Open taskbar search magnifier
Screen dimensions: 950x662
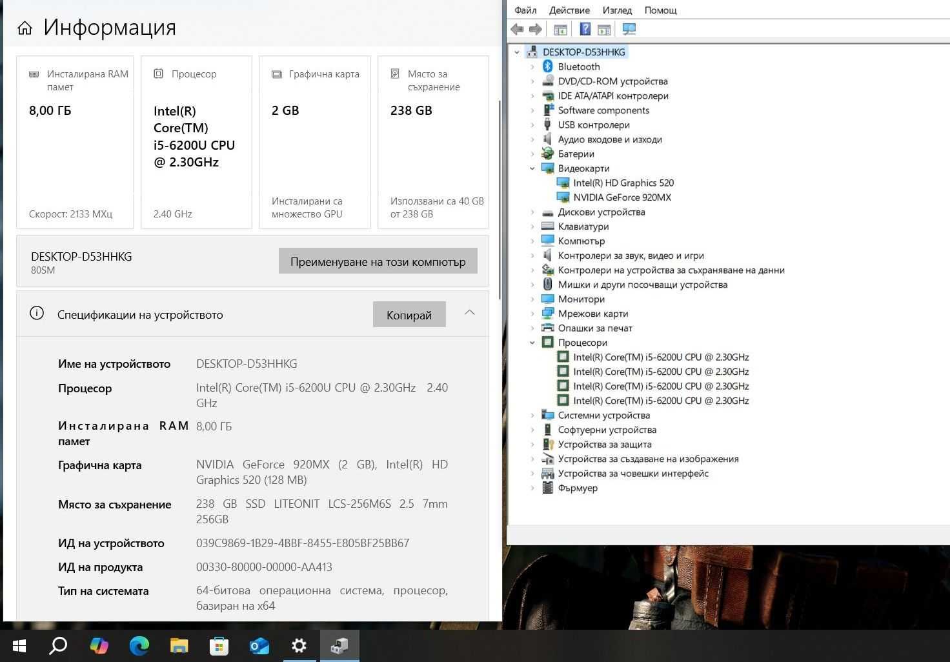[58, 645]
